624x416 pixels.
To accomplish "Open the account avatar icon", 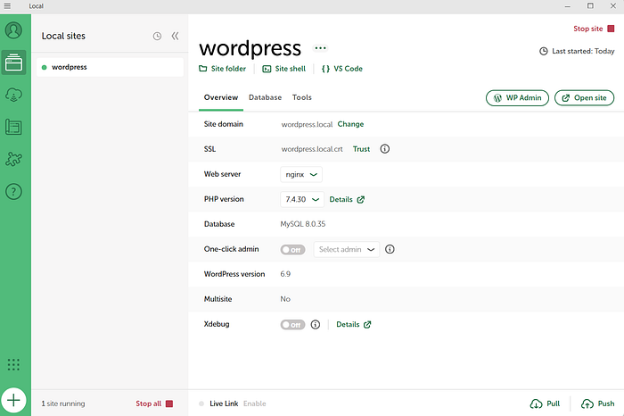I will (13, 30).
